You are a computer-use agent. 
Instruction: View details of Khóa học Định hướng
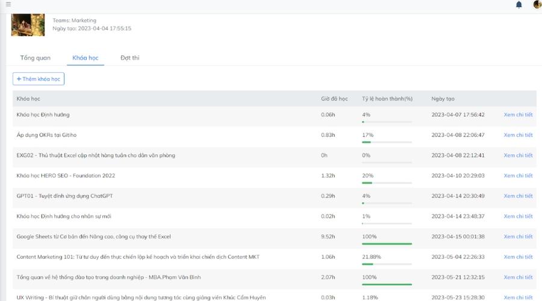tap(518, 115)
